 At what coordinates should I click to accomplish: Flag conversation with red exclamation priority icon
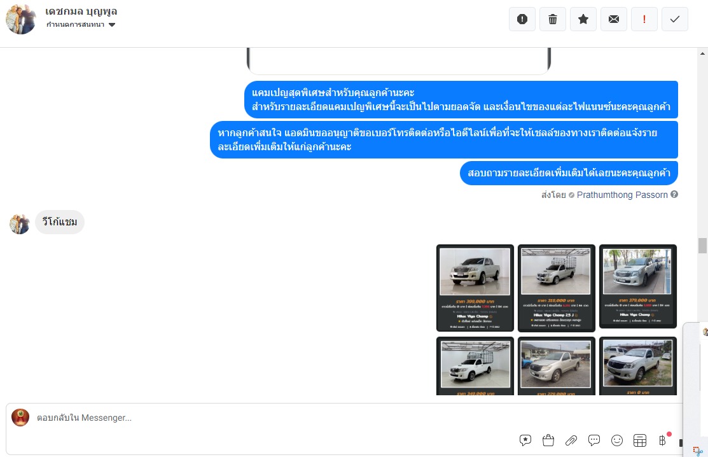pyautogui.click(x=644, y=19)
